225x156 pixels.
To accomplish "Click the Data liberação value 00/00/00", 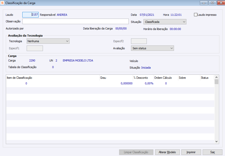I will click(x=121, y=28).
